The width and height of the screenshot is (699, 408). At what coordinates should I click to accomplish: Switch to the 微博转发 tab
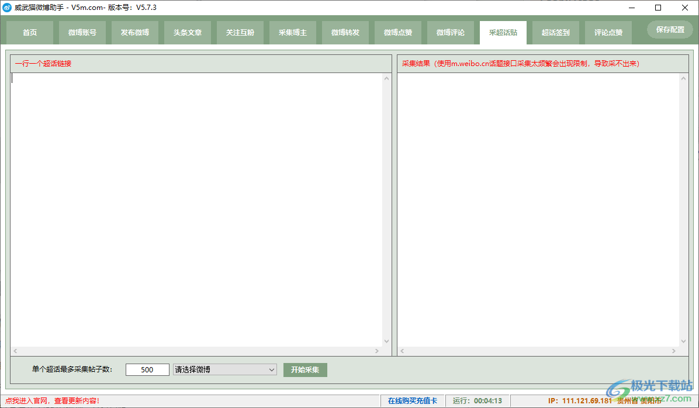(x=345, y=33)
